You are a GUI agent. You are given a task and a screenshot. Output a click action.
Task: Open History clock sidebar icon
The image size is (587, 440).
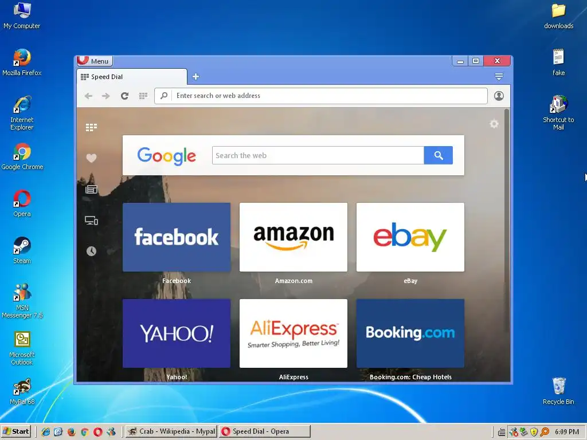pos(91,251)
